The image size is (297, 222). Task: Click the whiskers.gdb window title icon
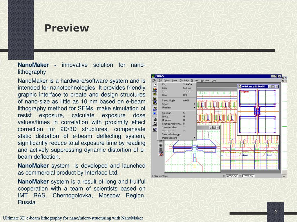tap(240, 86)
